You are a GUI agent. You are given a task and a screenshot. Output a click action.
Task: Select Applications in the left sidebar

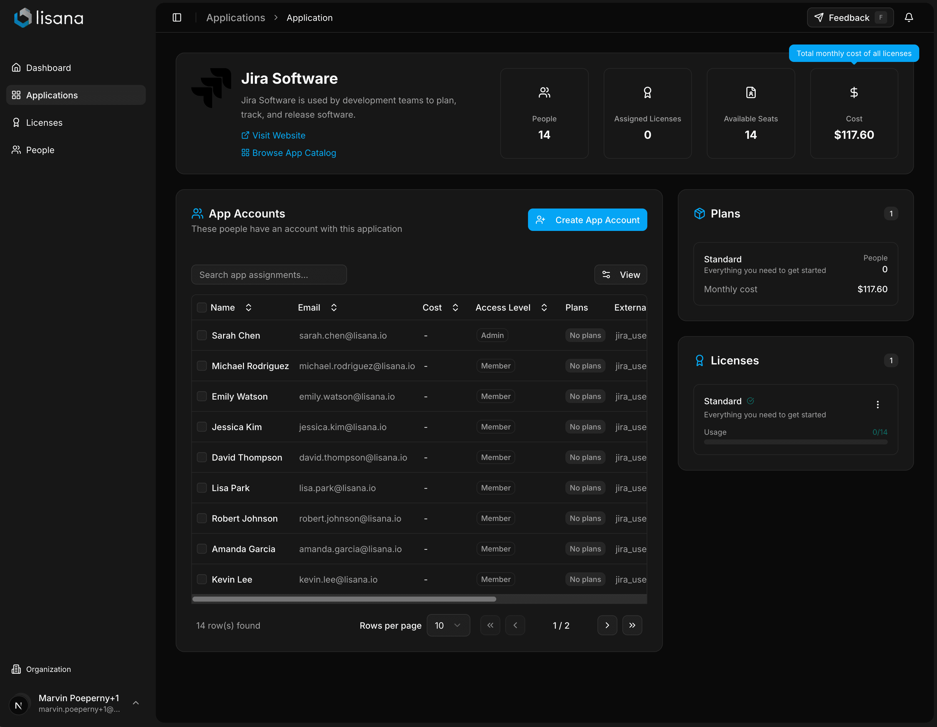(51, 95)
